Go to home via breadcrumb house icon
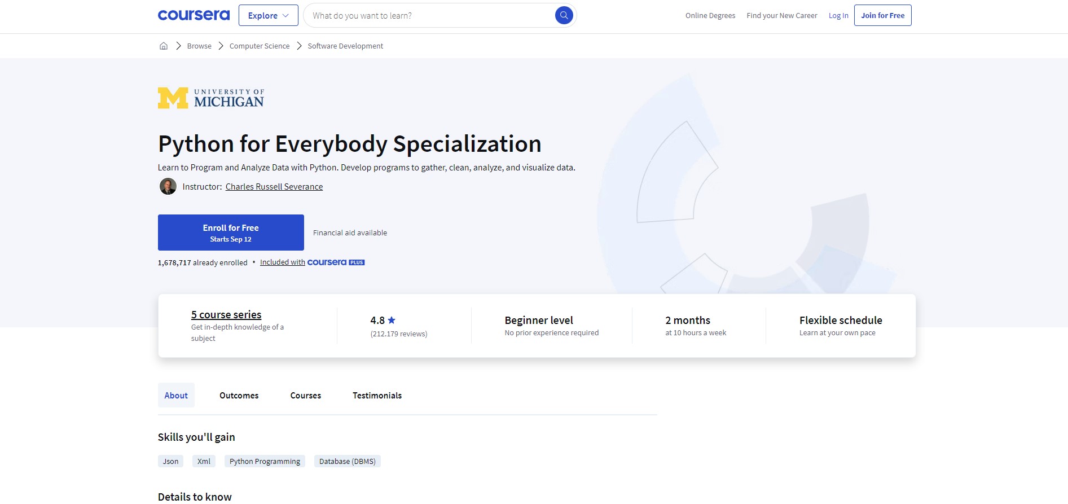Screen dimensions: 1068x504 pos(164,46)
